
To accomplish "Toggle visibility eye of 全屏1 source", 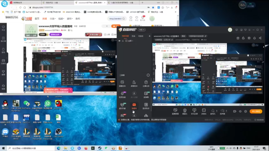I will pos(120,41).
